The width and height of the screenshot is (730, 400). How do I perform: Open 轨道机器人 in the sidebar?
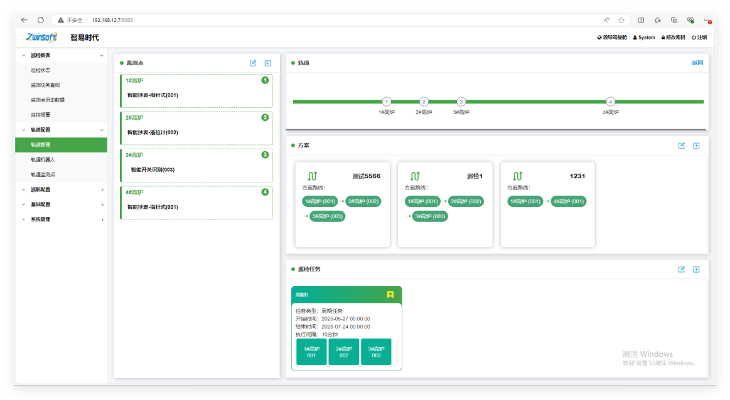(43, 160)
